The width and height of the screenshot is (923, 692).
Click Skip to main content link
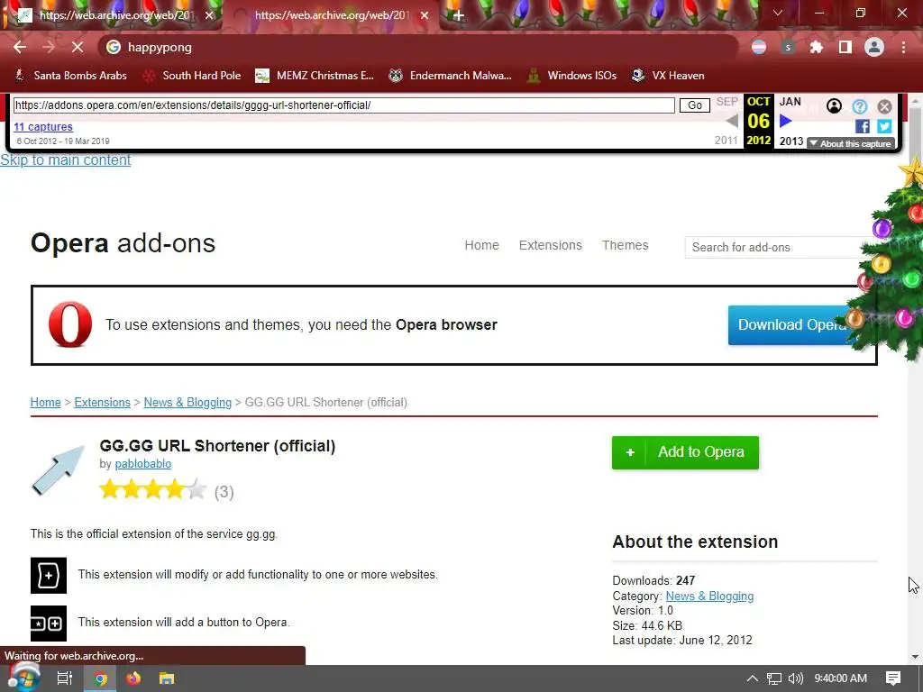pyautogui.click(x=65, y=160)
